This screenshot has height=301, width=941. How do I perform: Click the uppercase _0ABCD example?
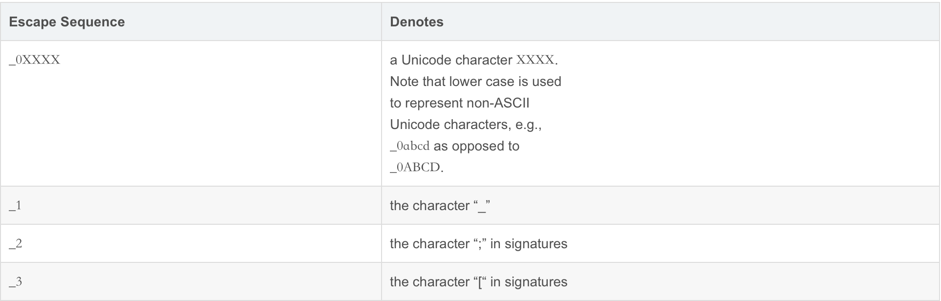click(415, 168)
